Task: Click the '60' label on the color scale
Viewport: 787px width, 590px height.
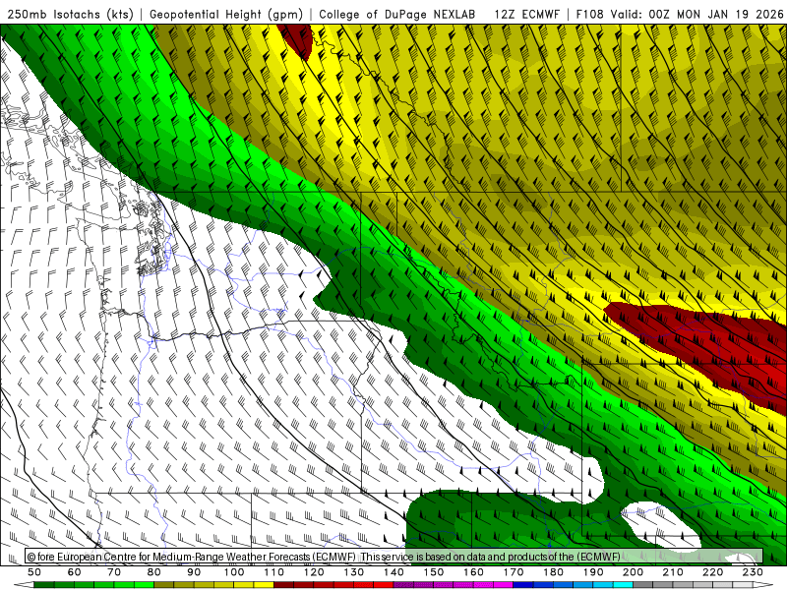Action: (x=75, y=572)
